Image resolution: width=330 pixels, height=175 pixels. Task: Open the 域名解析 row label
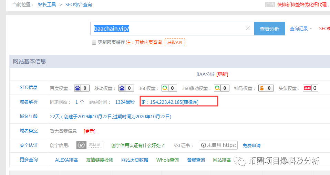coord(29,102)
